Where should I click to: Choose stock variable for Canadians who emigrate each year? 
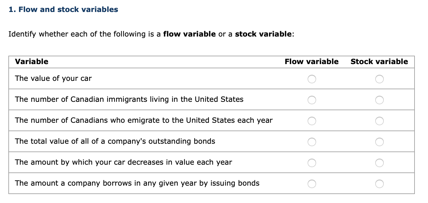[379, 121]
